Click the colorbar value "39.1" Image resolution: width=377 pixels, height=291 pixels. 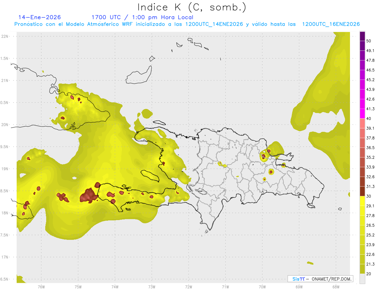click(x=370, y=128)
